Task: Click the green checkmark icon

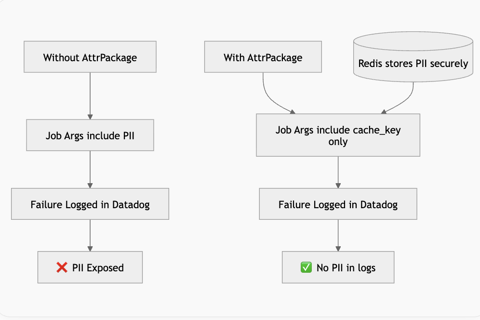Action: tap(306, 267)
